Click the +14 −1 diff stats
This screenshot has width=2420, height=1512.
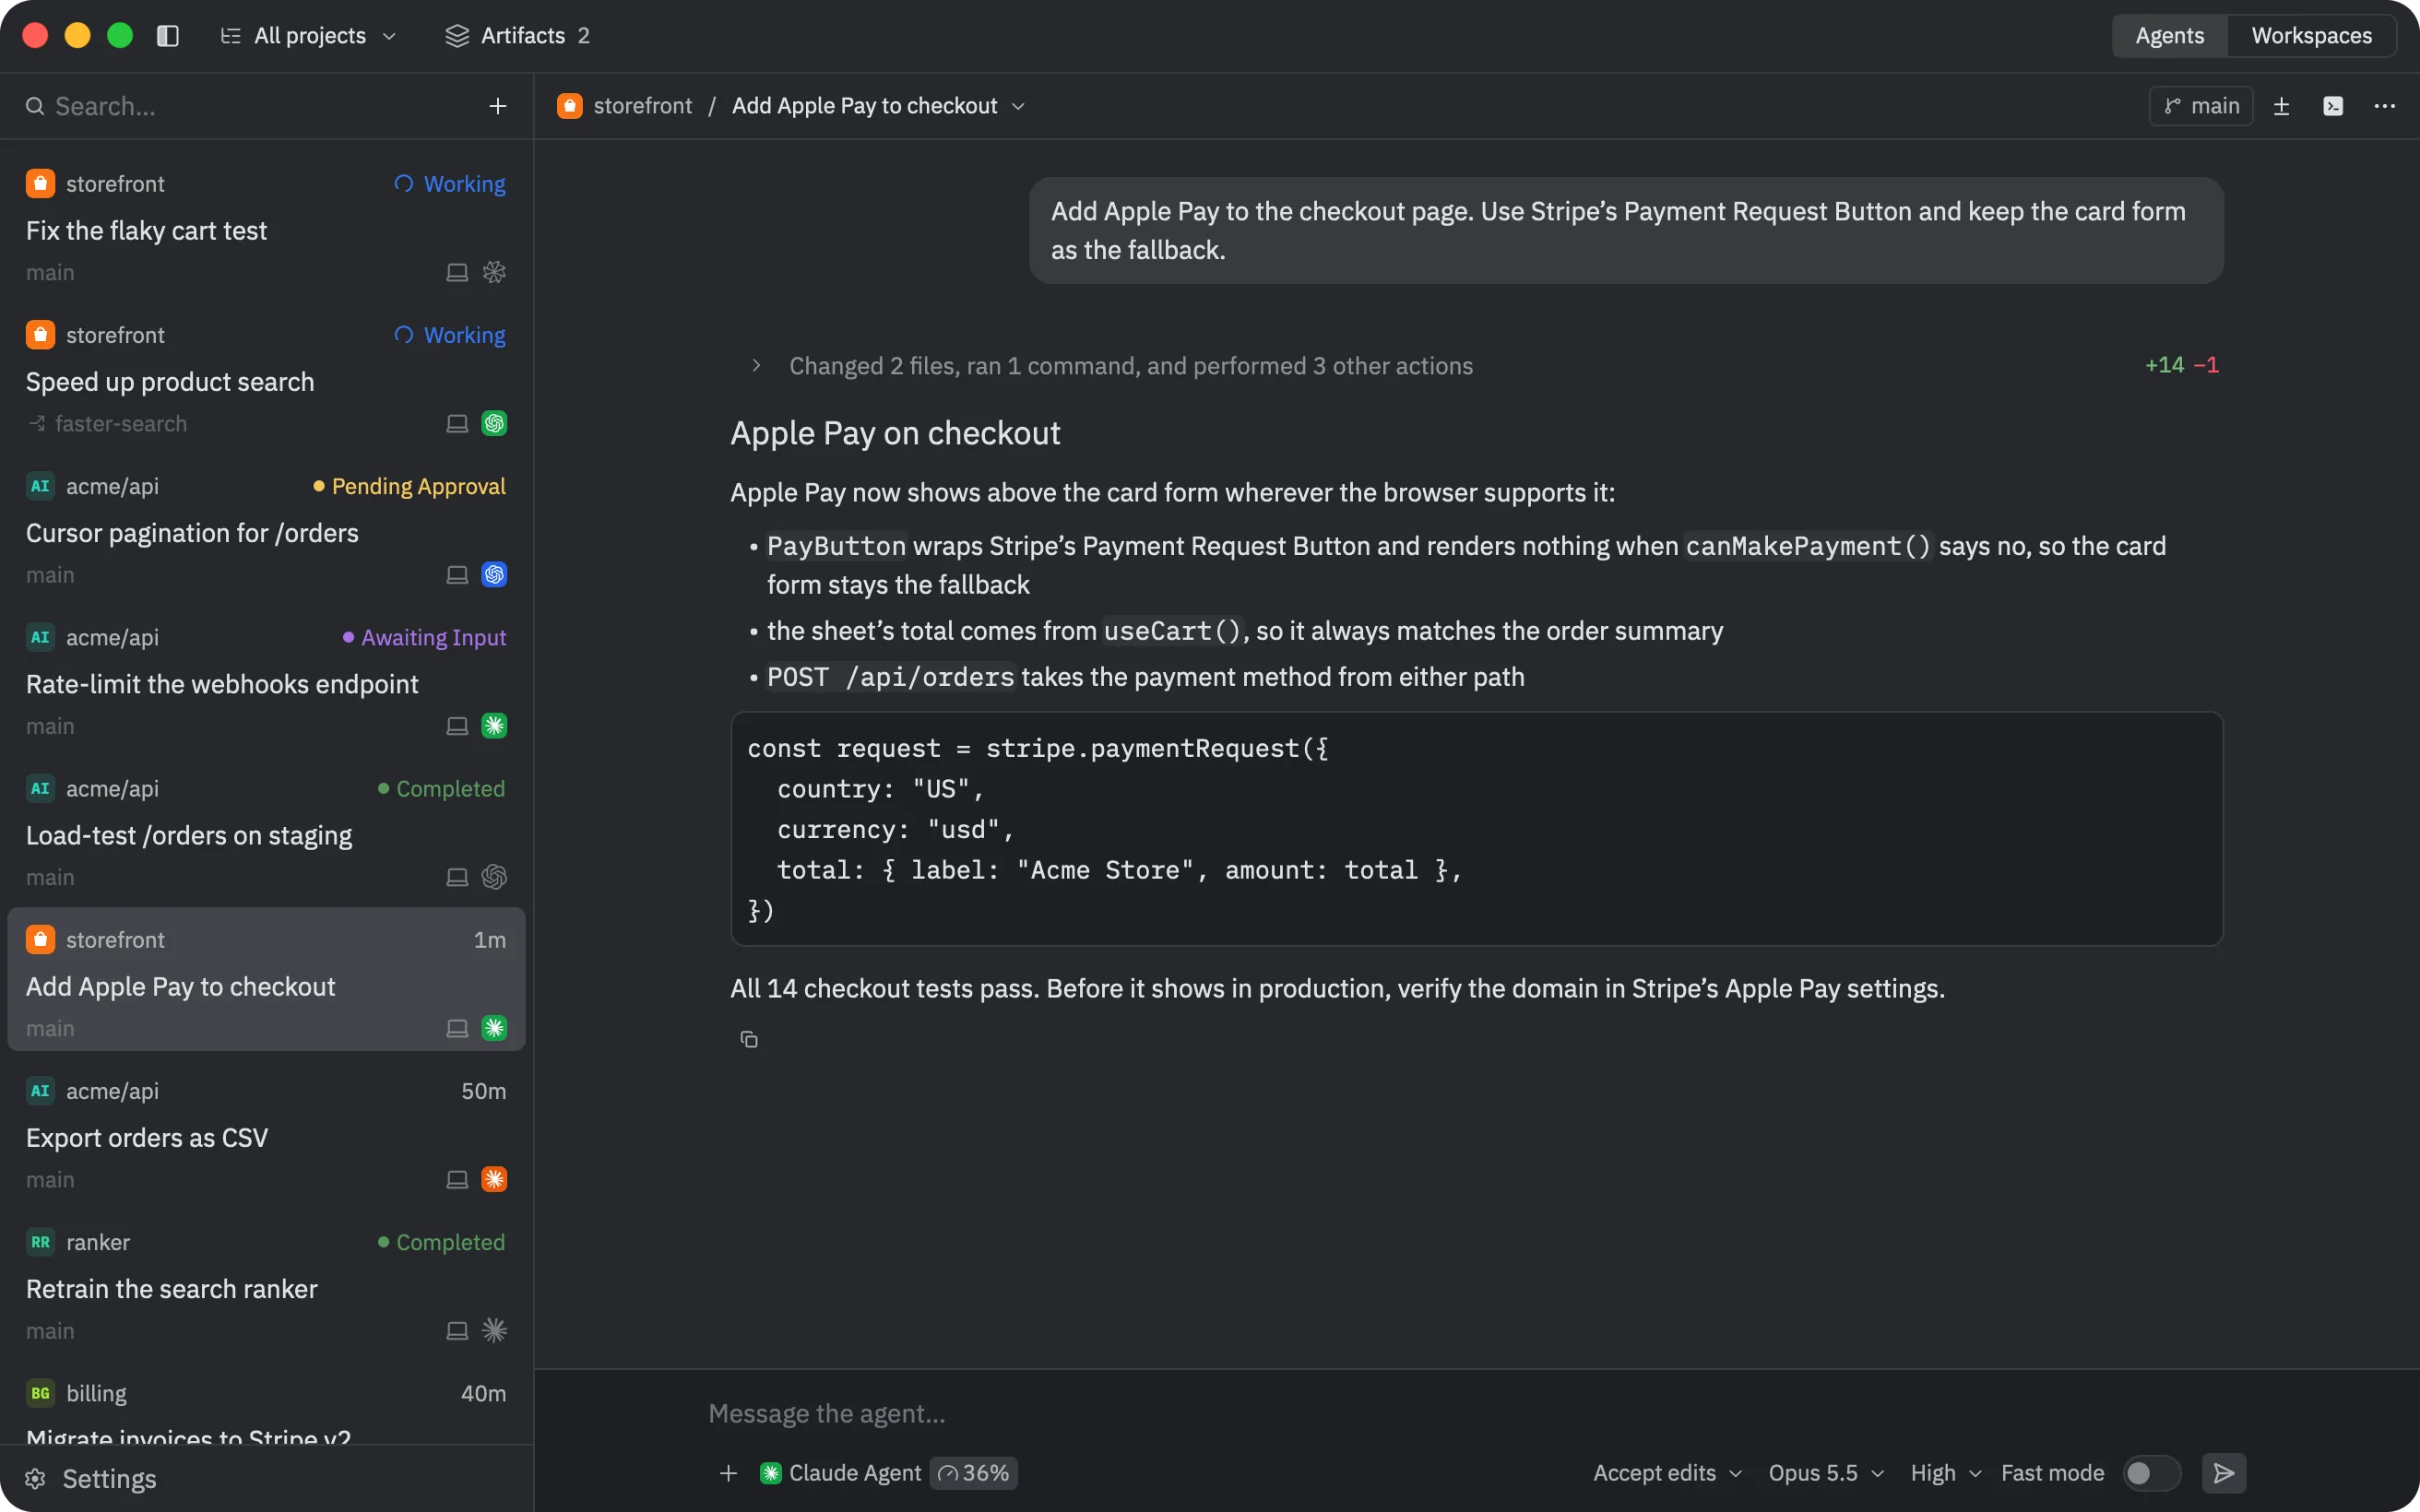tap(2181, 365)
